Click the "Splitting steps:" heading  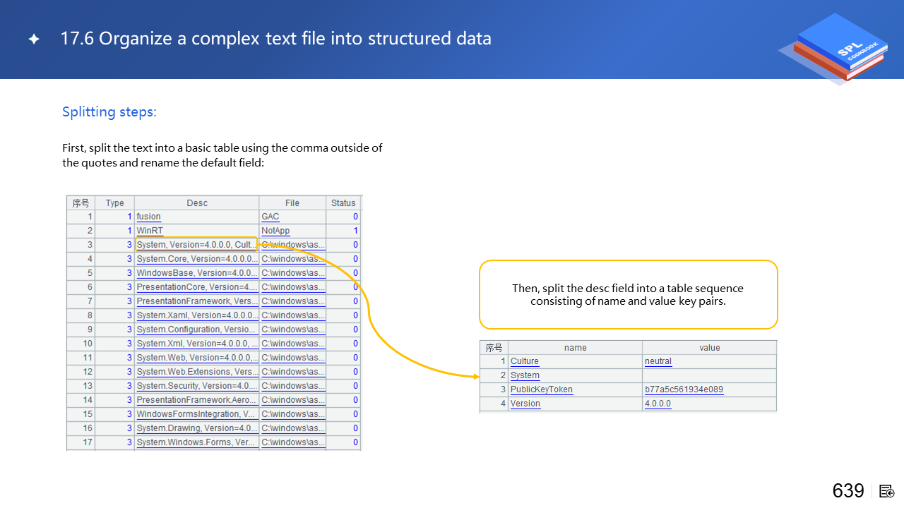(x=109, y=112)
